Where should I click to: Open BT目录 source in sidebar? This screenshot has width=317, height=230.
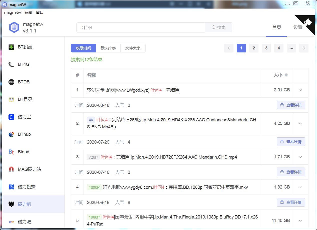pyautogui.click(x=33, y=99)
